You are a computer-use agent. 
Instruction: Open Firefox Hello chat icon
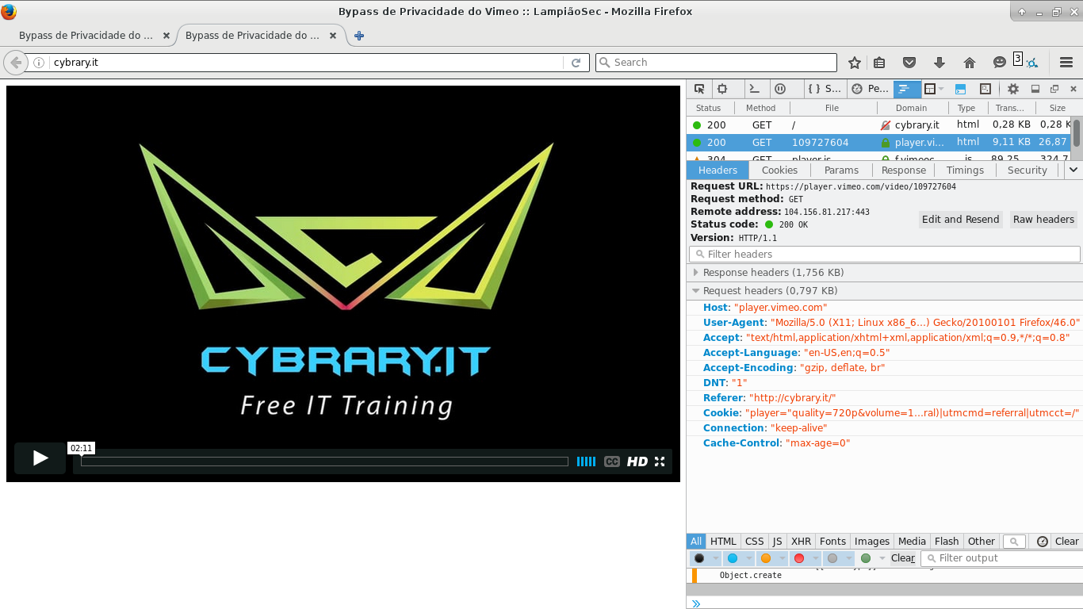click(x=999, y=63)
